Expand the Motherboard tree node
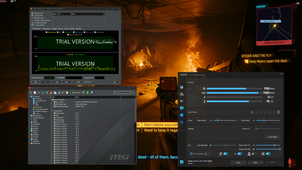Viewport: 302px width, 170px height. coord(30,115)
